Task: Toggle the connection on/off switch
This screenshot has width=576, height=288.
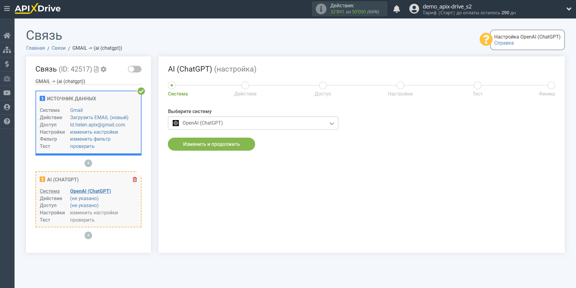Action: pos(135,69)
